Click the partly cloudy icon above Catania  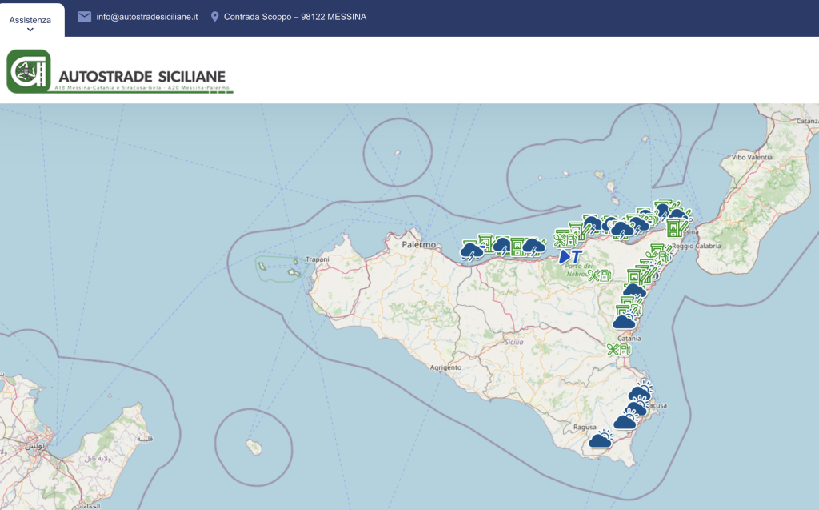624,321
